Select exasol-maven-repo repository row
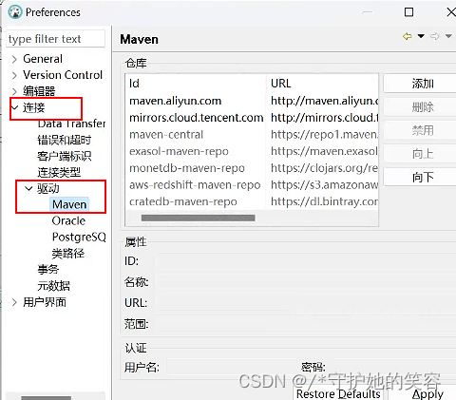The image size is (456, 400). (x=252, y=151)
